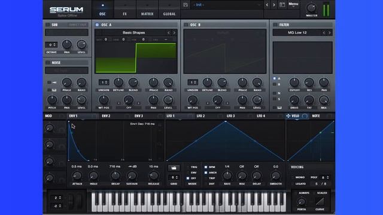The image size is (383, 215).
Task: Open the LFO 1 shape folder icon
Action: [x=174, y=168]
